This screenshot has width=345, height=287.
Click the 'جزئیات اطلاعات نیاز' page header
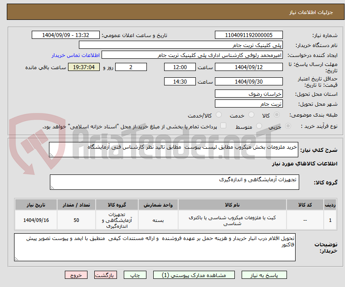(311, 12)
